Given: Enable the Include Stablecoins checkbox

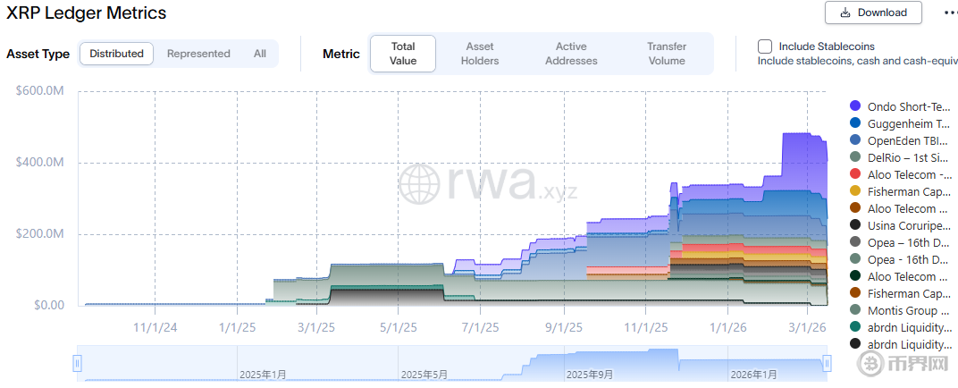Looking at the screenshot, I should [x=765, y=46].
